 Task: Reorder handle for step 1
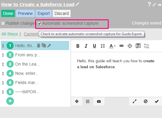pos(3,46)
